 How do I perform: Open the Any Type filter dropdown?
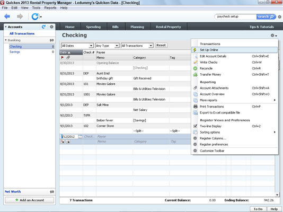coord(117,46)
